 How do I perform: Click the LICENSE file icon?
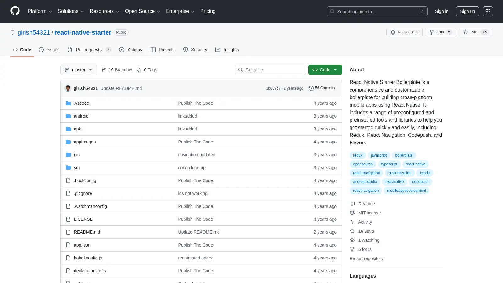68,219
